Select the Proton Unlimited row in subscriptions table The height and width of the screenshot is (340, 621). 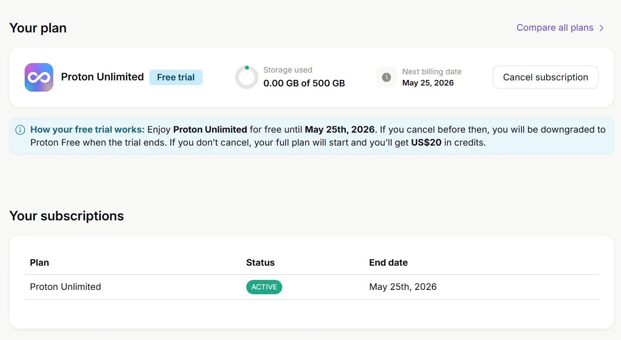(x=312, y=287)
